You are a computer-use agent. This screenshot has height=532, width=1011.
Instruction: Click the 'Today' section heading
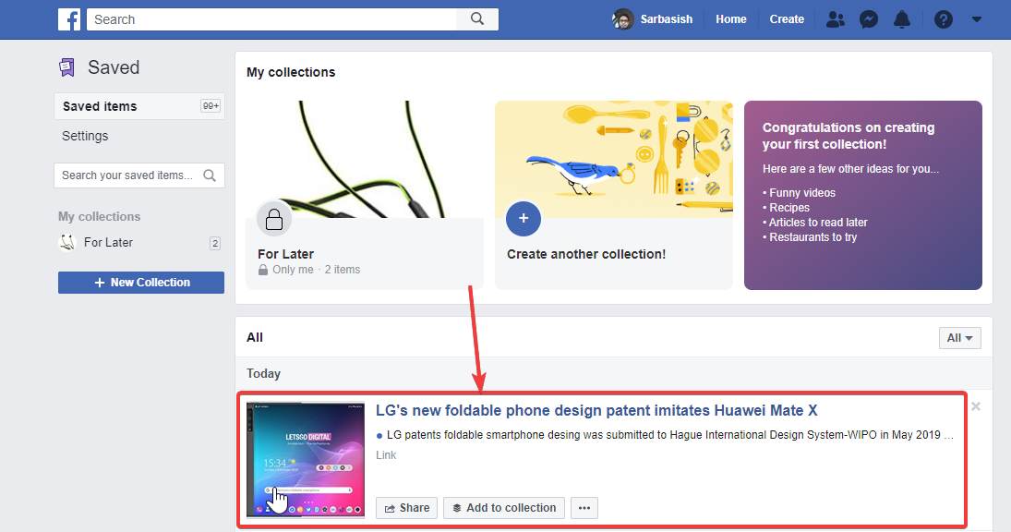pyautogui.click(x=263, y=374)
